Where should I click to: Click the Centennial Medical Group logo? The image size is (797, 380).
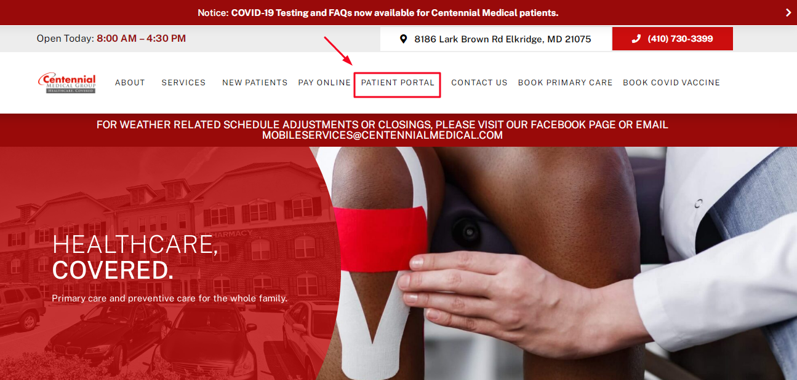coord(67,83)
